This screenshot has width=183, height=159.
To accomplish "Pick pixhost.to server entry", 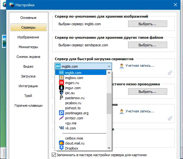I will [81, 108].
